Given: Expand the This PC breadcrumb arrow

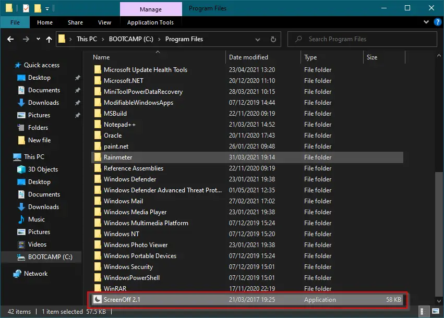Looking at the screenshot, I should coord(103,39).
